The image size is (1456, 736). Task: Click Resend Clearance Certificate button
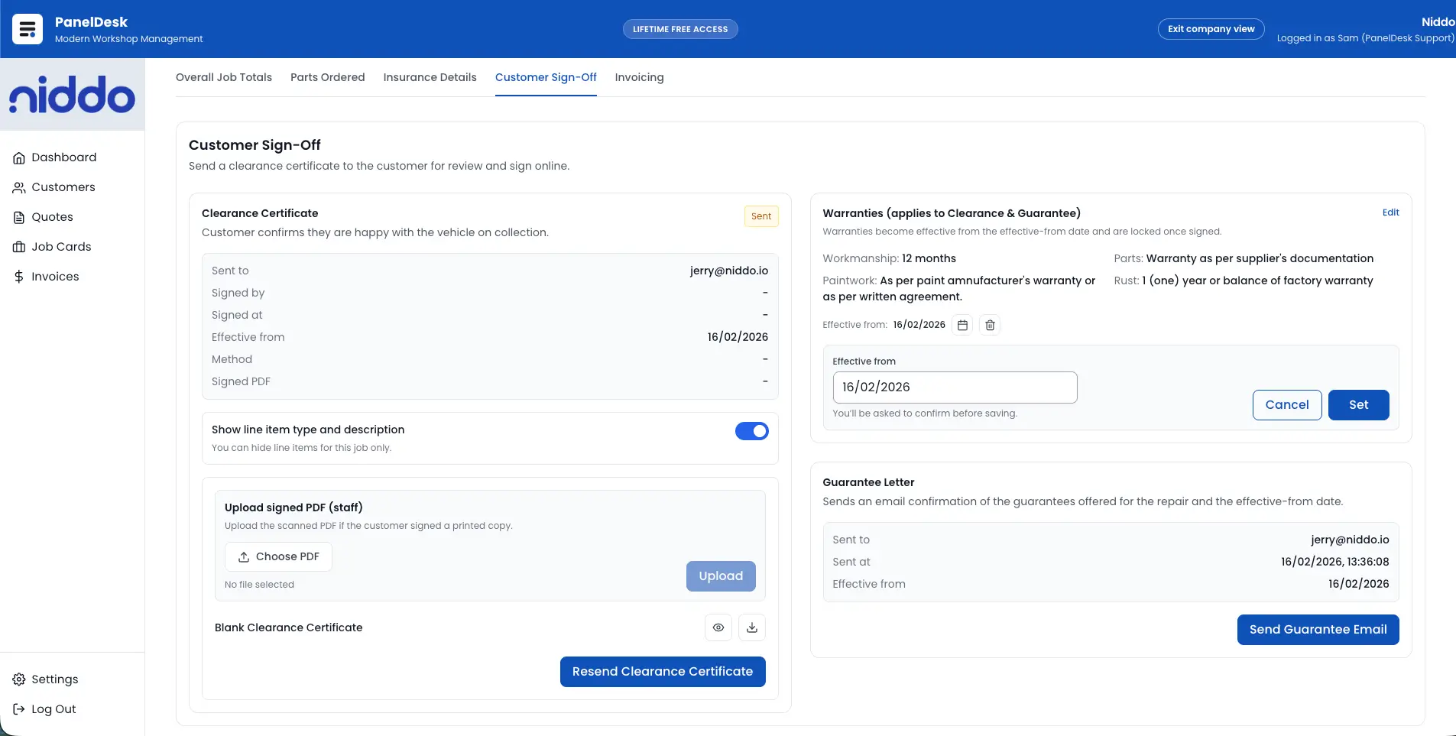(662, 672)
